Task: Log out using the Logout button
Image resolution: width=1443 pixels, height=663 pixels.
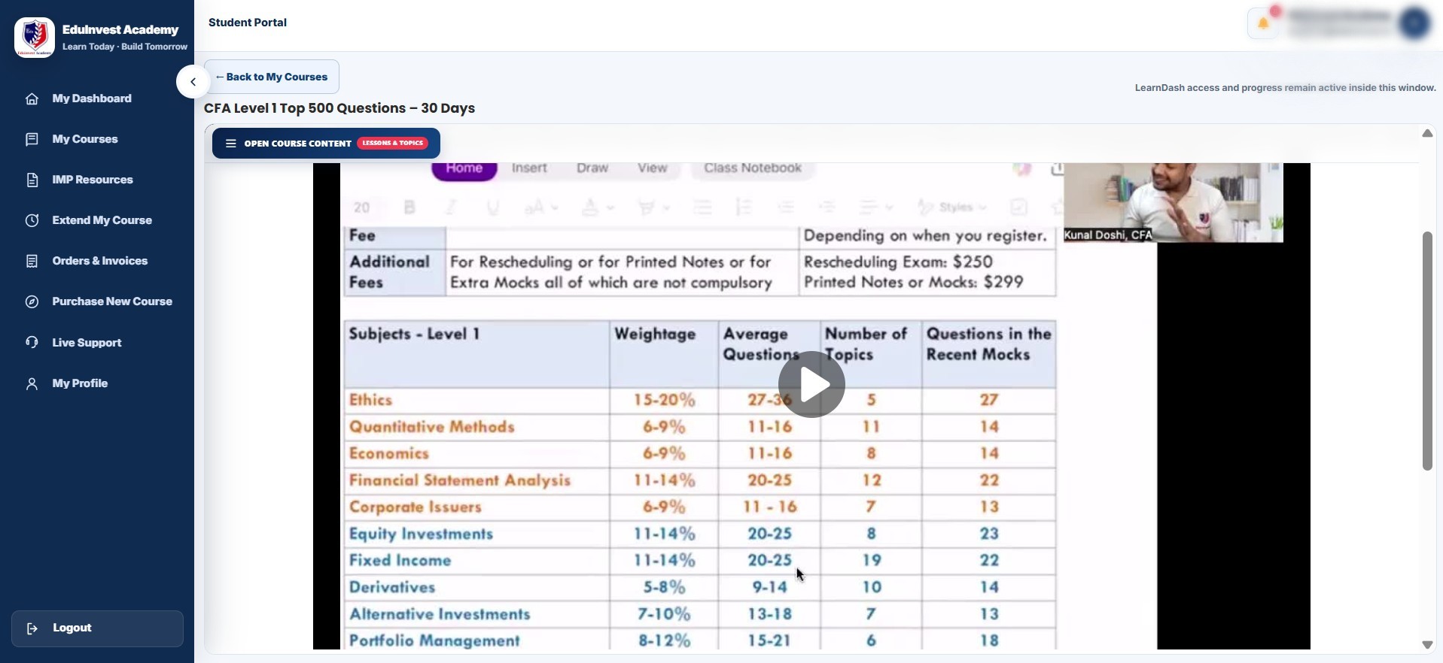Action: click(x=97, y=628)
